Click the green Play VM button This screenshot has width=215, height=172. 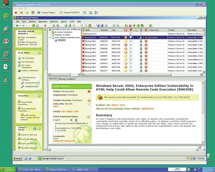coord(27,13)
